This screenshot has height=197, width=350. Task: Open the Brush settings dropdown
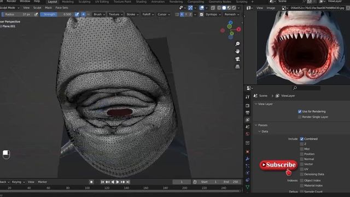[x=99, y=14]
